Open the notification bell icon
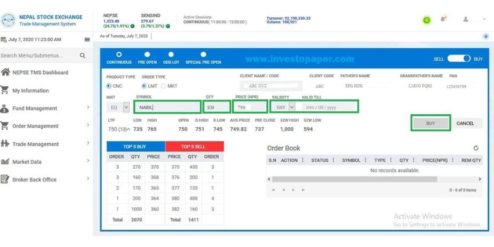The width and height of the screenshot is (494, 247). tap(443, 19)
